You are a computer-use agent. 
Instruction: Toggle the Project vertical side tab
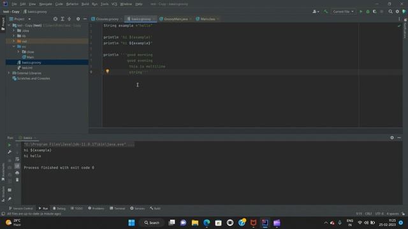(3, 24)
